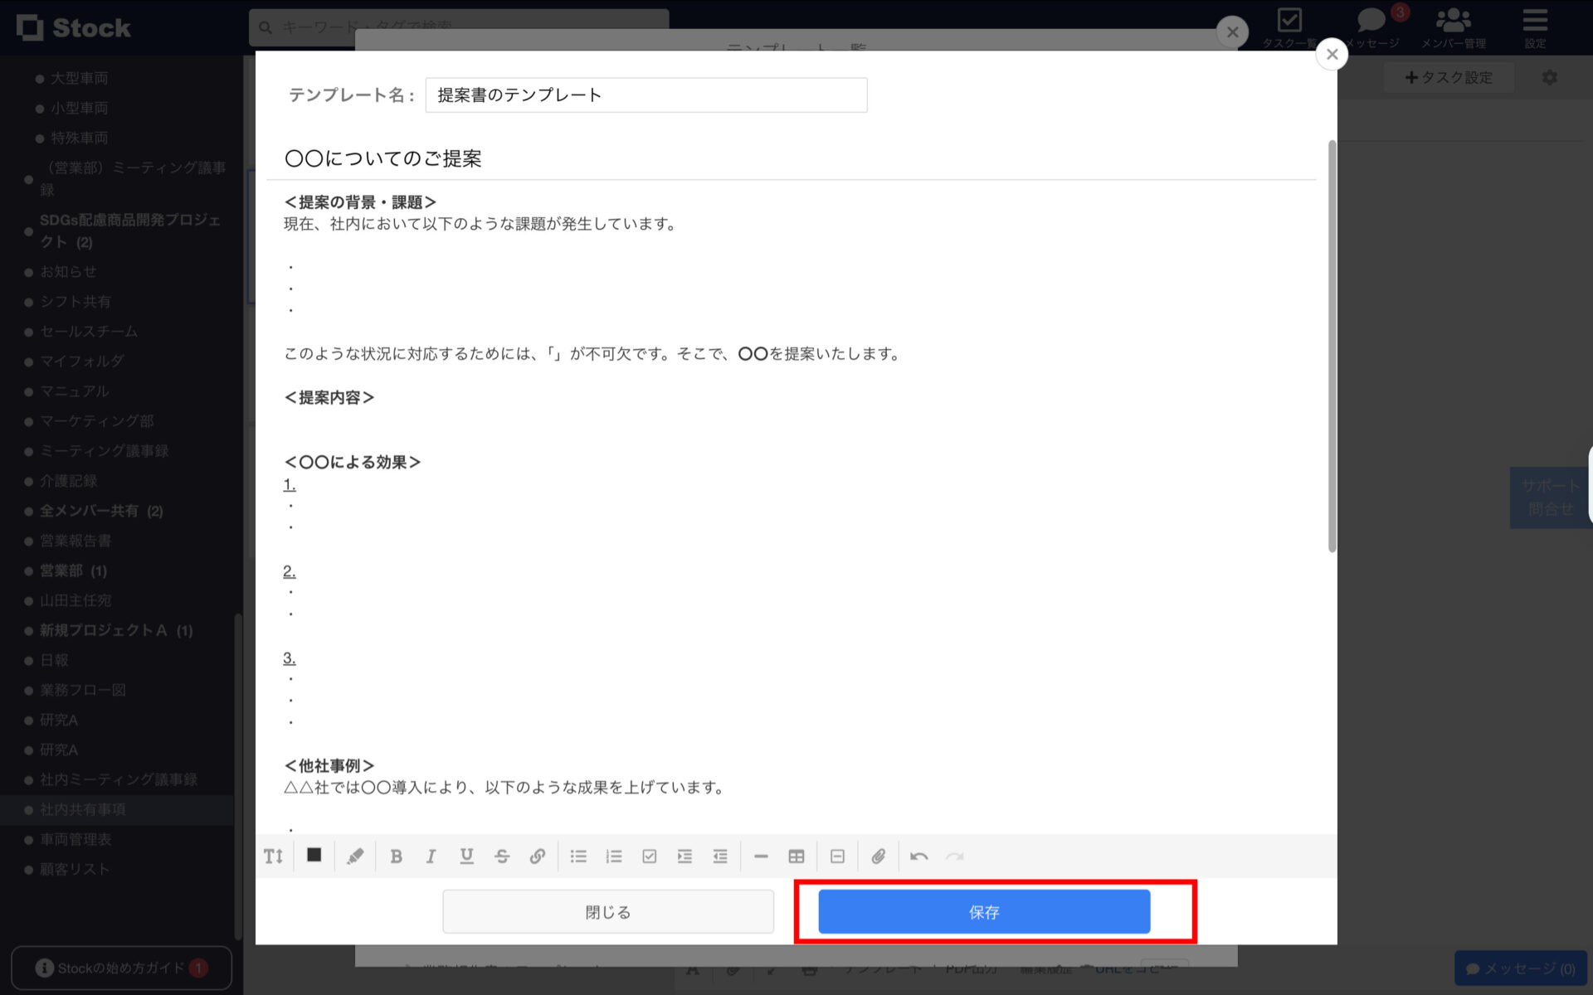Open the text color swatch picker
1593x995 pixels.
click(x=314, y=856)
